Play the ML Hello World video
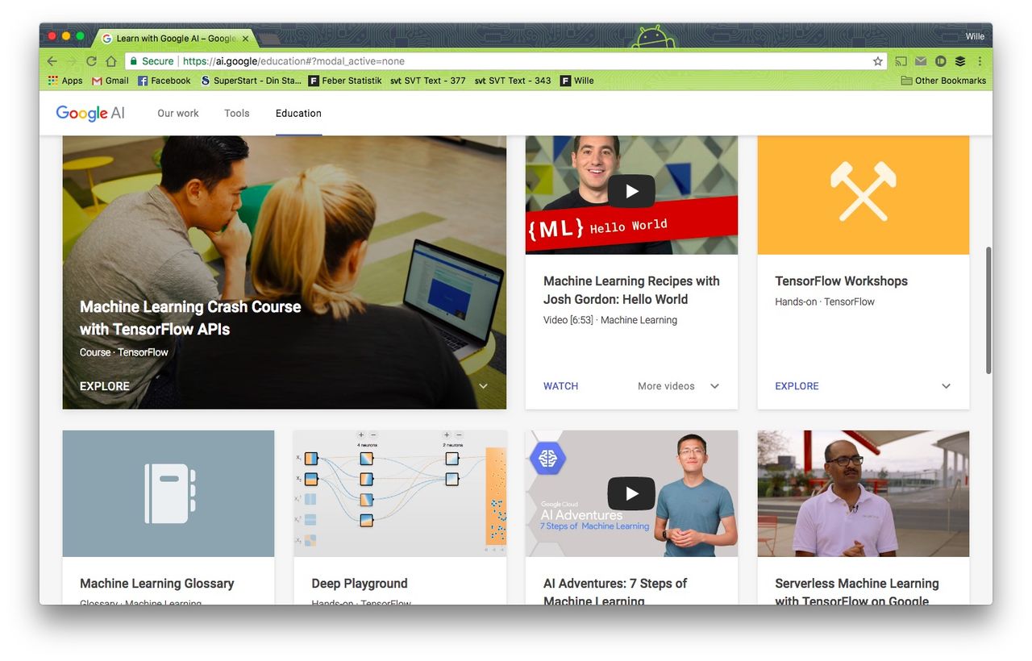The image size is (1032, 661). click(631, 191)
